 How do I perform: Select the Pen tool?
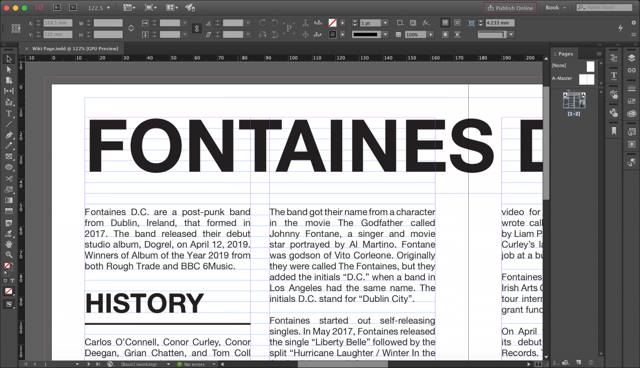tap(9, 135)
